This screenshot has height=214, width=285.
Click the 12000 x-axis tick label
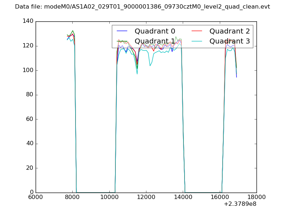coord(146,197)
